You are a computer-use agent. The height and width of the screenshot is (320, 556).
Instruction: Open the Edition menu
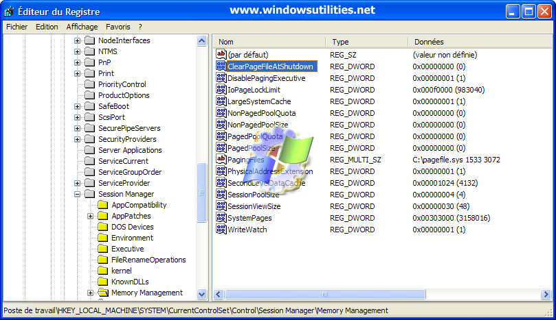[47, 27]
